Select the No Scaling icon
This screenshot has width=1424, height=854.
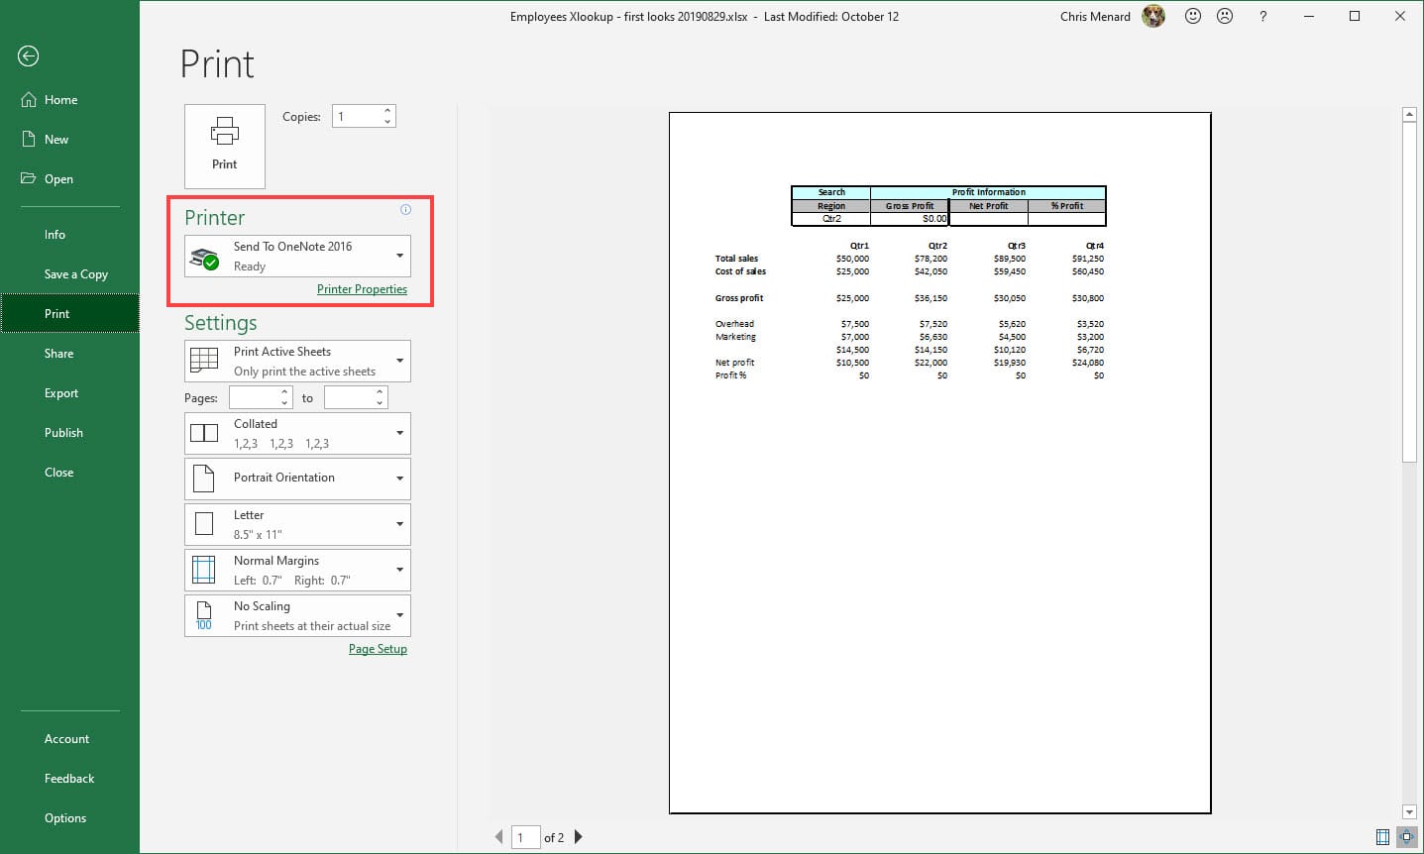click(204, 615)
